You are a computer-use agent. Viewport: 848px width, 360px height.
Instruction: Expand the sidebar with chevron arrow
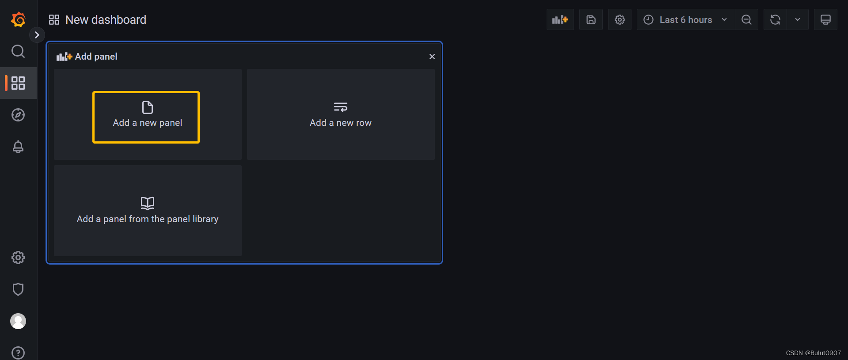click(x=37, y=35)
